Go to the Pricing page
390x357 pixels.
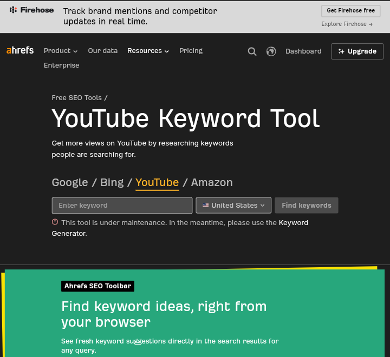(x=191, y=51)
